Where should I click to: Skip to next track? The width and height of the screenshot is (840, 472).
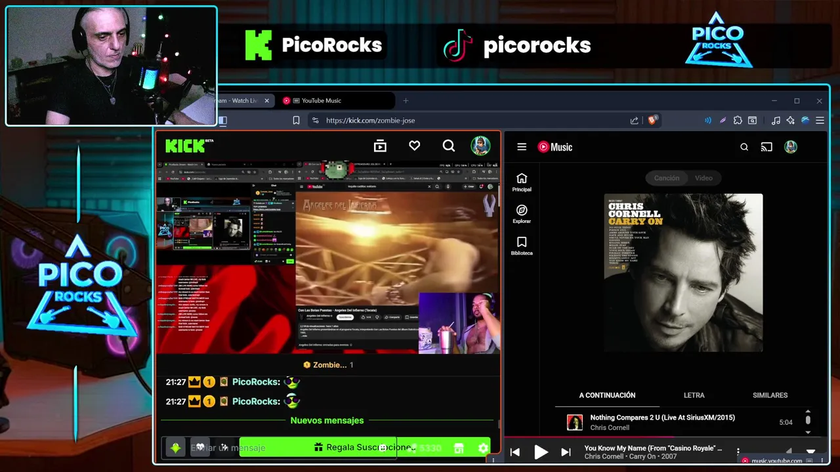click(x=566, y=452)
